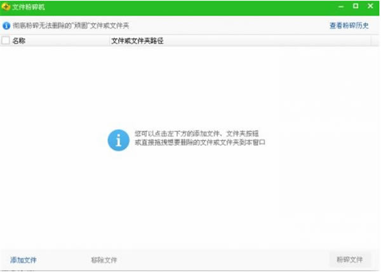The image size is (381, 272).
Task: Open 查看粉碎历史 link
Action: coord(349,25)
